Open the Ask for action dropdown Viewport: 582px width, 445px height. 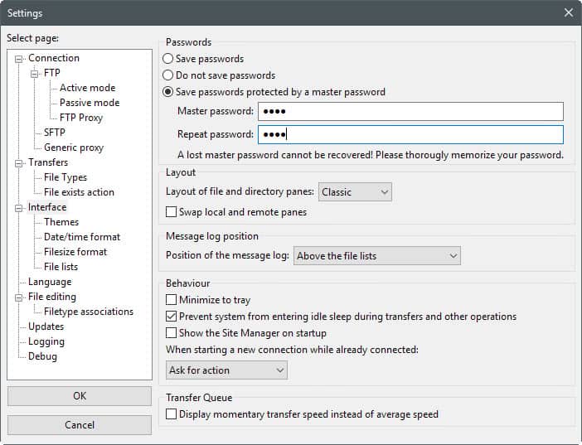point(226,370)
